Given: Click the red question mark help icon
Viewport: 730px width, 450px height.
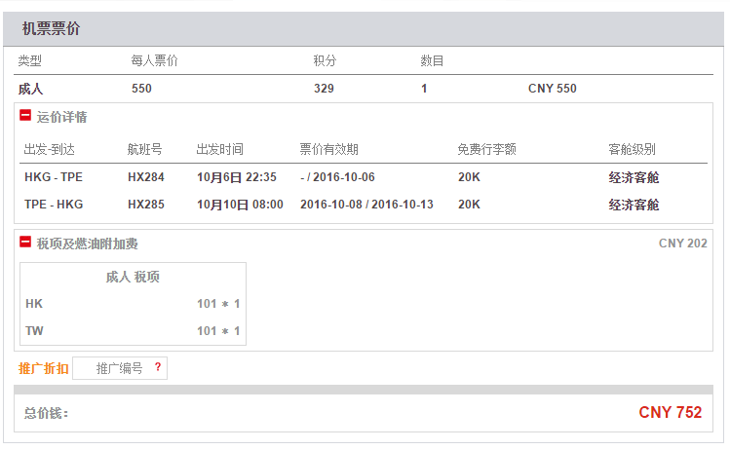Looking at the screenshot, I should (x=158, y=367).
